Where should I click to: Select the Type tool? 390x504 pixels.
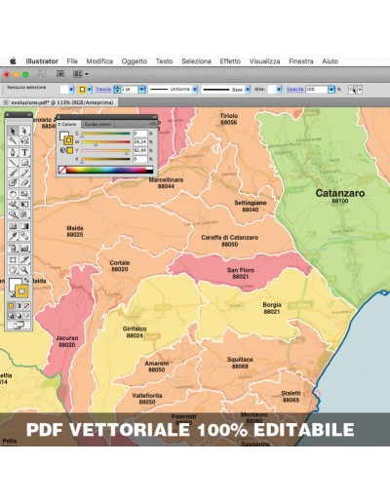pyautogui.click(x=24, y=152)
